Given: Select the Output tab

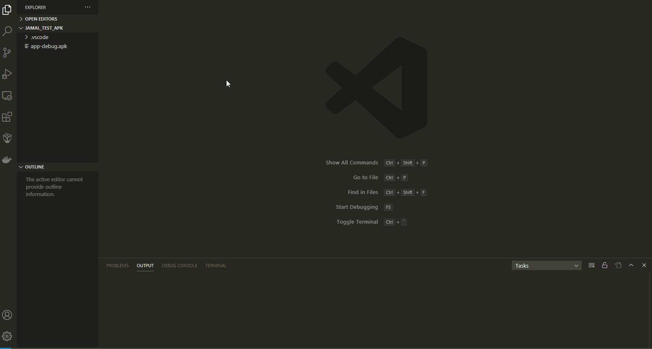Looking at the screenshot, I should 145,266.
